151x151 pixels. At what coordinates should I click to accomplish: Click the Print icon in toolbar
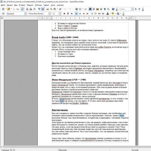tap(31, 9)
